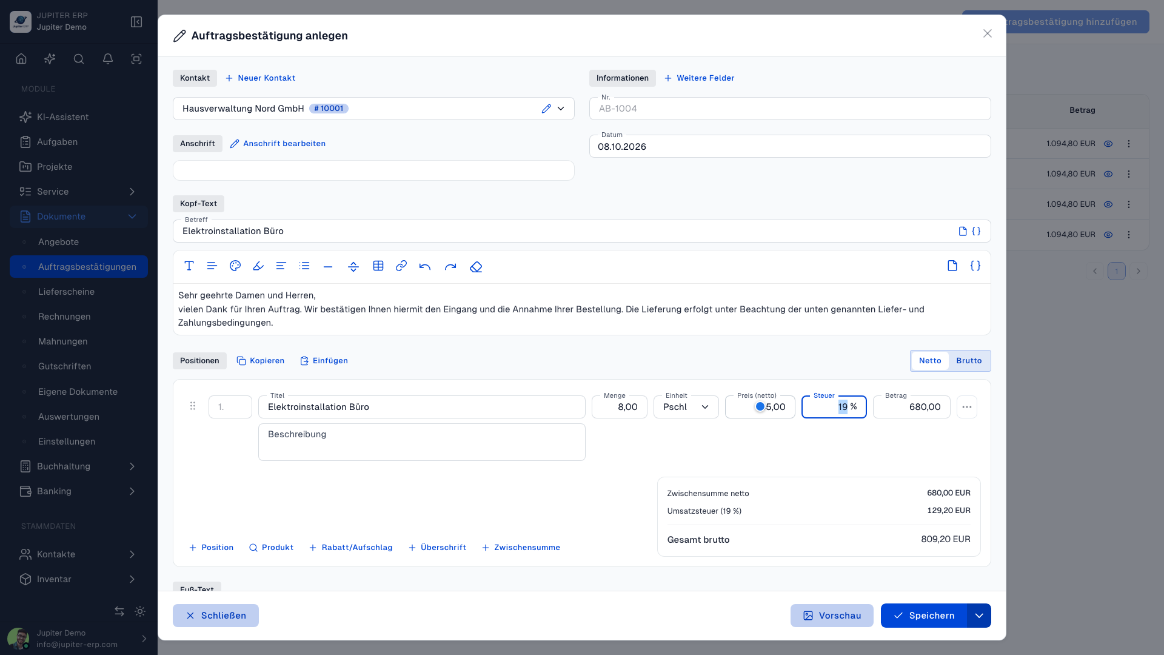
Task: Redo the last edit in text editor
Action: 450,266
